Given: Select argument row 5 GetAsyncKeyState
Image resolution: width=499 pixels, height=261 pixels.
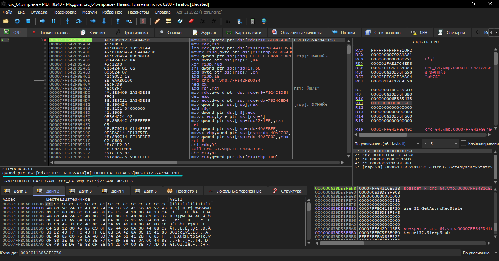Looking at the screenshot, I should coord(423,167).
